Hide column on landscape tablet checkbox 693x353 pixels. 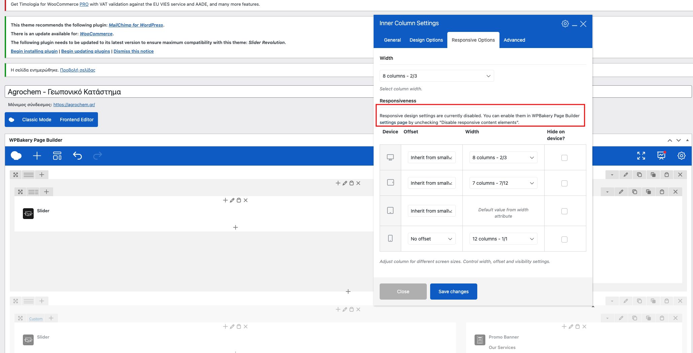564,183
